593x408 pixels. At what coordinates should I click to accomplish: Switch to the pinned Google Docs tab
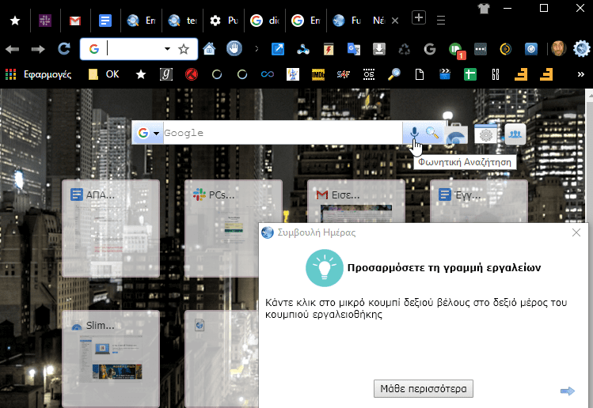click(105, 21)
